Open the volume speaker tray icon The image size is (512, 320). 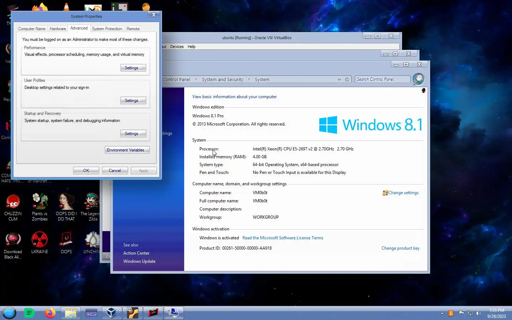pyautogui.click(x=479, y=313)
